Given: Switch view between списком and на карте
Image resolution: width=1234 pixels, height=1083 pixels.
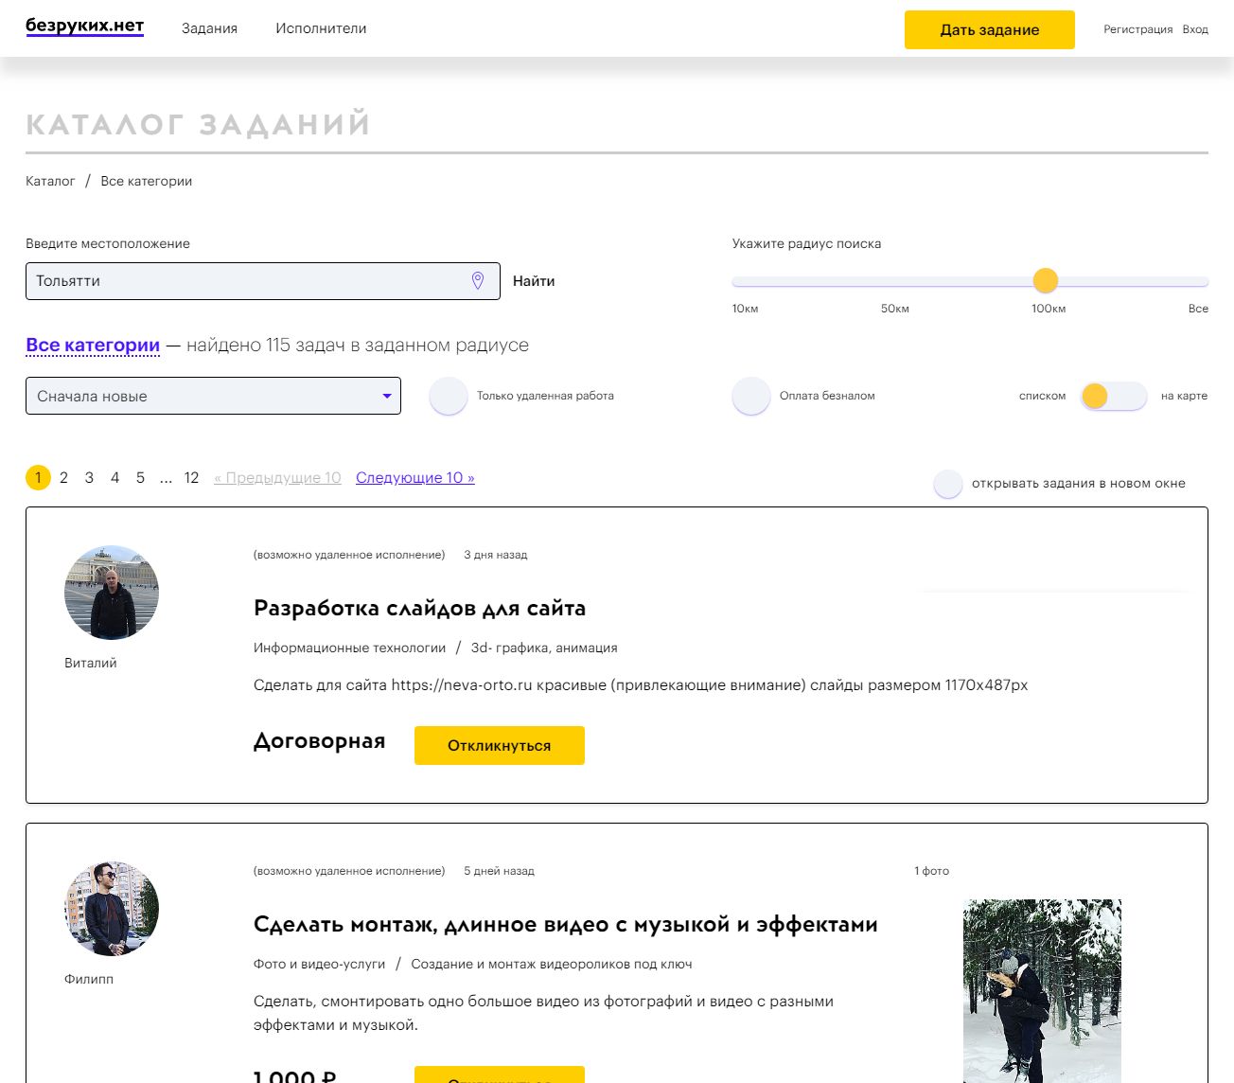Looking at the screenshot, I should (1113, 396).
